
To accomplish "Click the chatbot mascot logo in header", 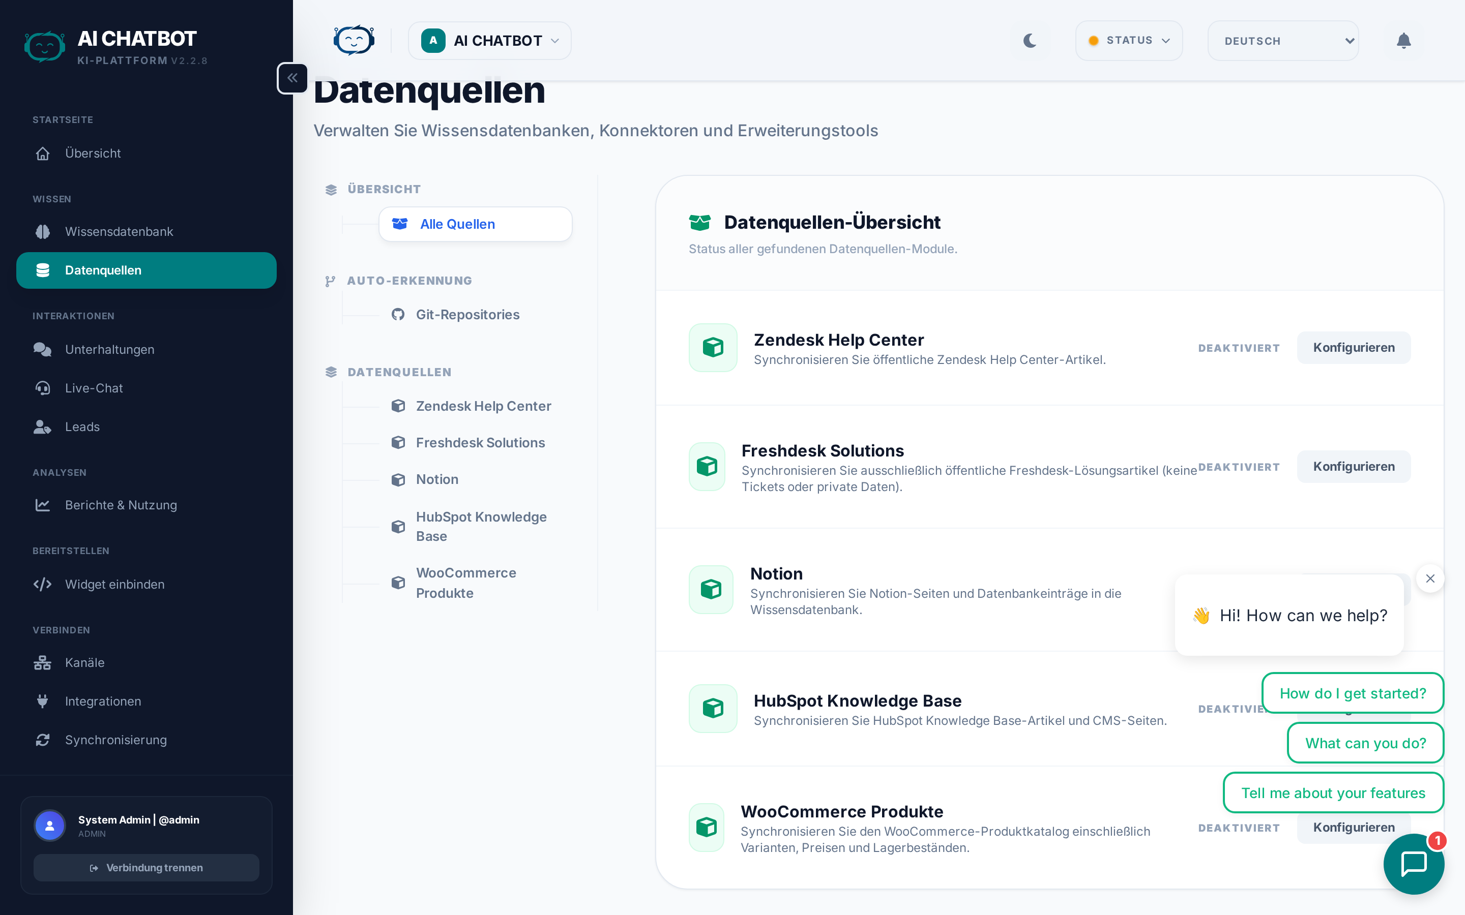I will click(x=354, y=41).
